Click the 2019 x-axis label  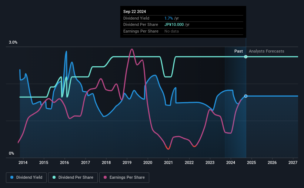pyautogui.click(x=127, y=162)
